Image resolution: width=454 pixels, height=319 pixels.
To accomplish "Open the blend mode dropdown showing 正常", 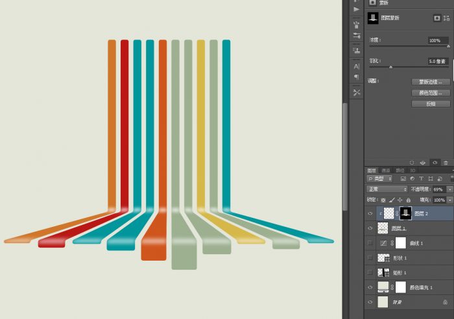I will point(387,189).
